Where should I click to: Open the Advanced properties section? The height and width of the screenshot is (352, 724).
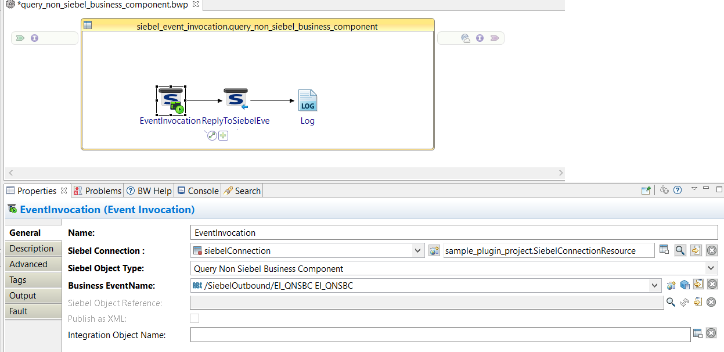coord(33,264)
